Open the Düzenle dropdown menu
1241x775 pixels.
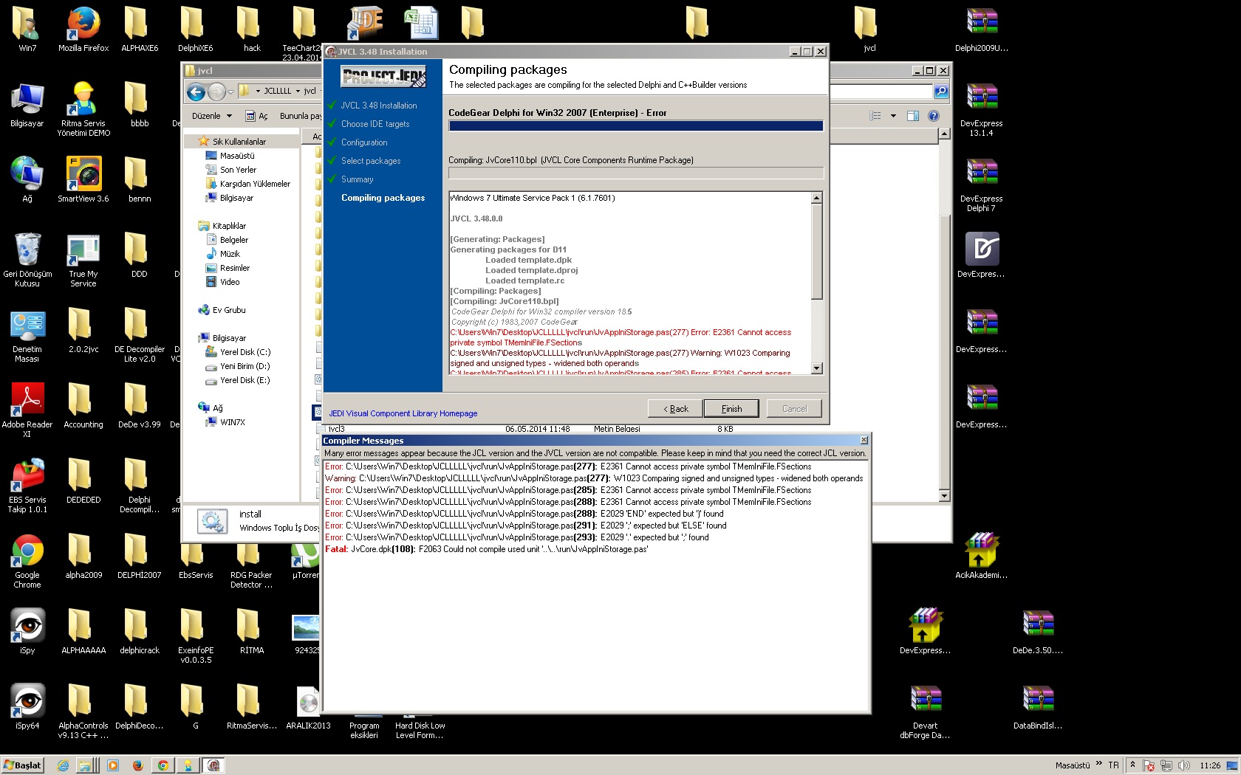(x=211, y=116)
